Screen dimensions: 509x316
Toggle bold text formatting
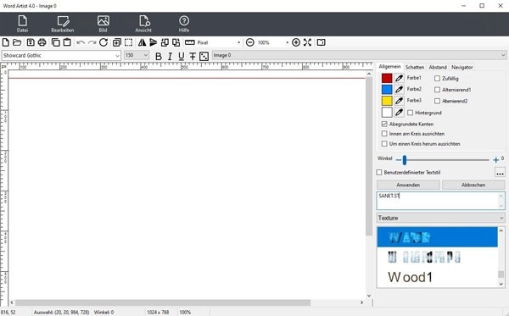click(159, 57)
